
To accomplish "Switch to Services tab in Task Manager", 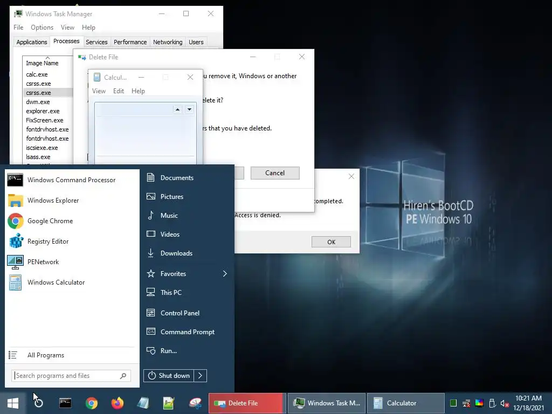I will (x=96, y=42).
